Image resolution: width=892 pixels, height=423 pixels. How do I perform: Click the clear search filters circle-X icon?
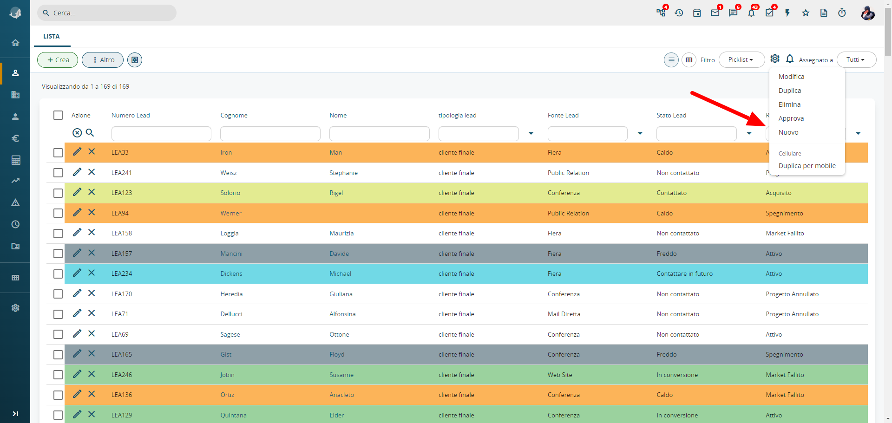[x=77, y=133]
